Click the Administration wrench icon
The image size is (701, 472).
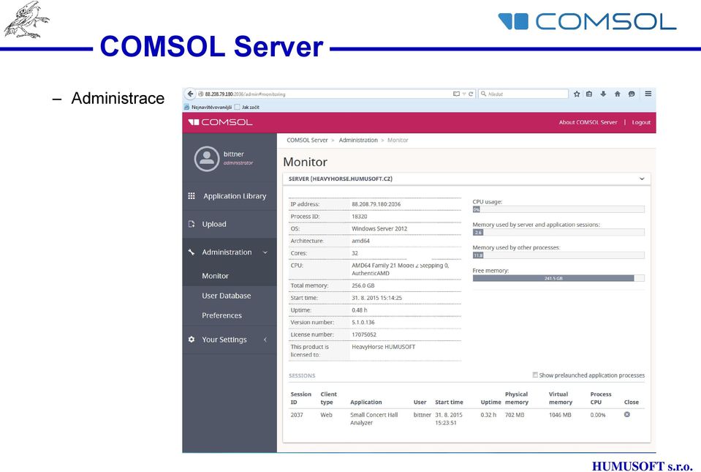[x=192, y=252]
